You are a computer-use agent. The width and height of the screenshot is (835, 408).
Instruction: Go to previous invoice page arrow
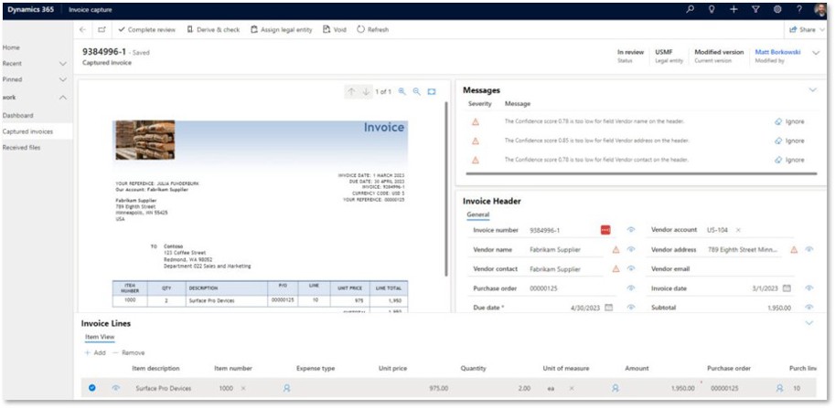tap(351, 91)
